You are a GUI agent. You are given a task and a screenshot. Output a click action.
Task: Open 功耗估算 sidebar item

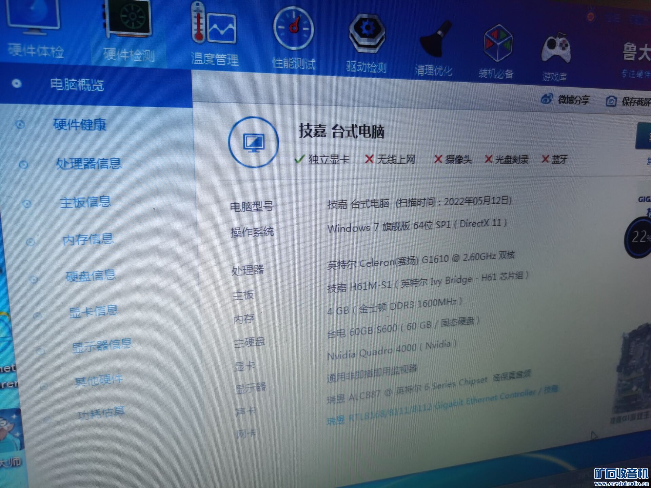101,413
